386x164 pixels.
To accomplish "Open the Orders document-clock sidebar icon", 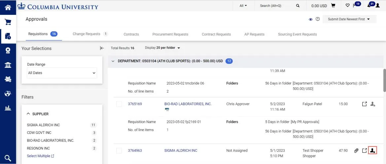I will tap(8, 36).
